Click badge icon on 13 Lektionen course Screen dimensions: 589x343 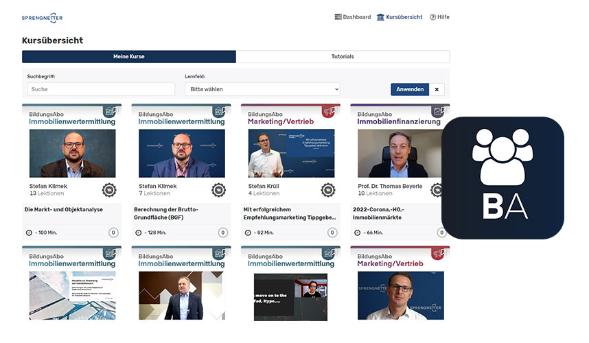(109, 189)
